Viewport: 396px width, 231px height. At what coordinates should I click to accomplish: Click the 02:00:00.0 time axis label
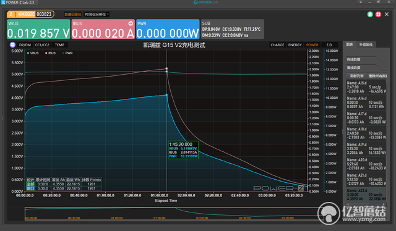coord(186,195)
